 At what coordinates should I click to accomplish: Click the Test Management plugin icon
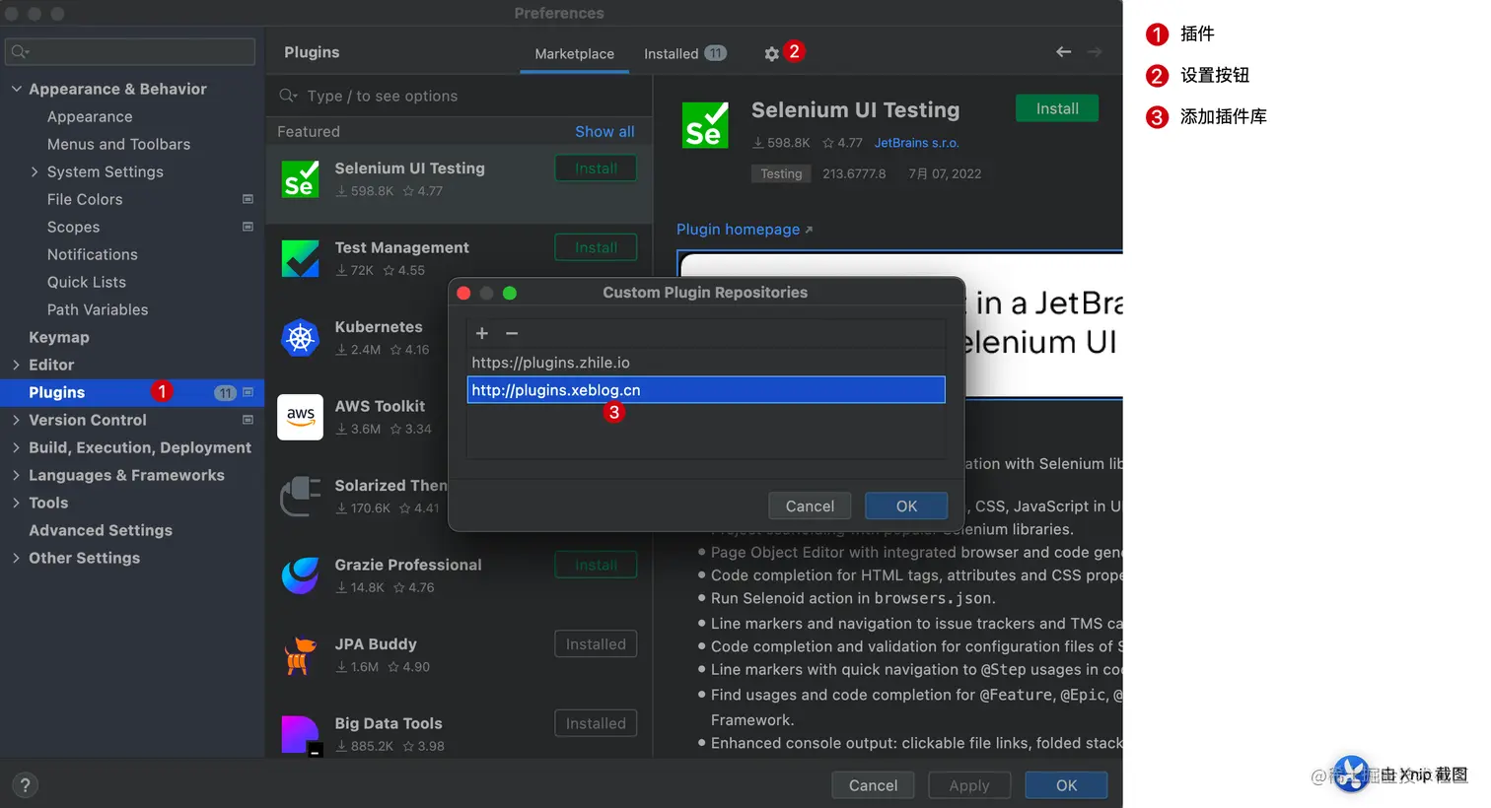[300, 258]
